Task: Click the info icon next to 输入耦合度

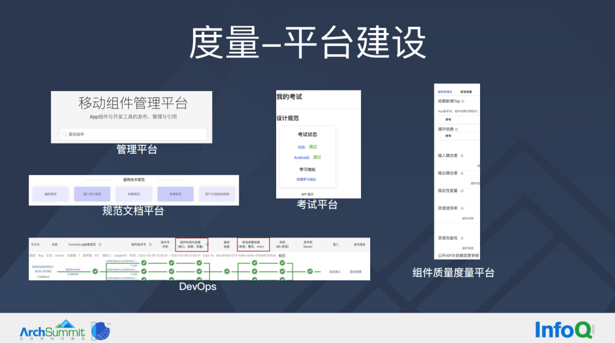Action: point(461,155)
